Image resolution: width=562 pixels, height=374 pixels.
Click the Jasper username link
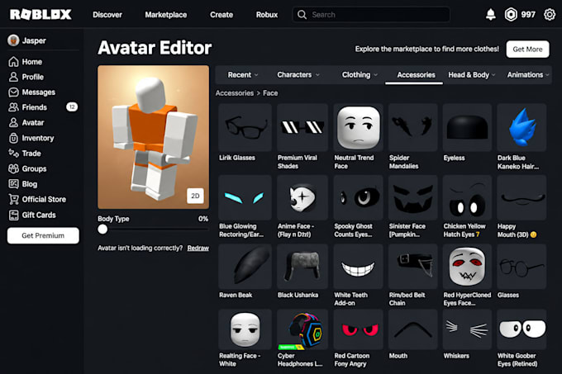coord(34,40)
